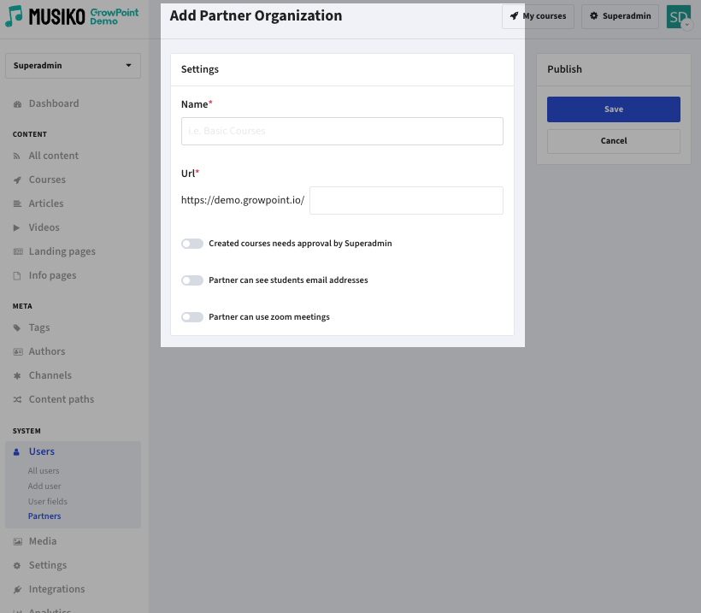Enable partner can use zoom meetings
The image size is (701, 613).
[192, 317]
